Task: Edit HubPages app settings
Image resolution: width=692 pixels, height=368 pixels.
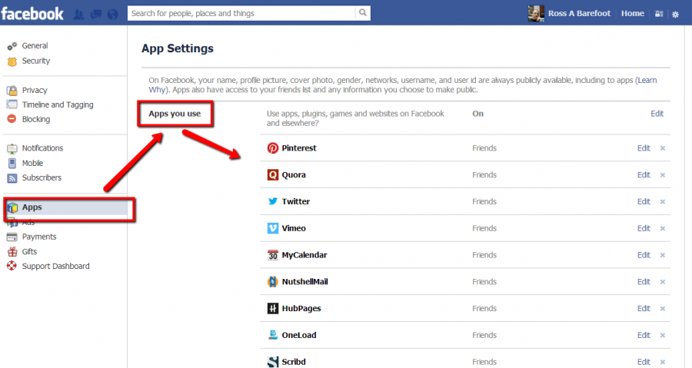Action: [x=644, y=309]
